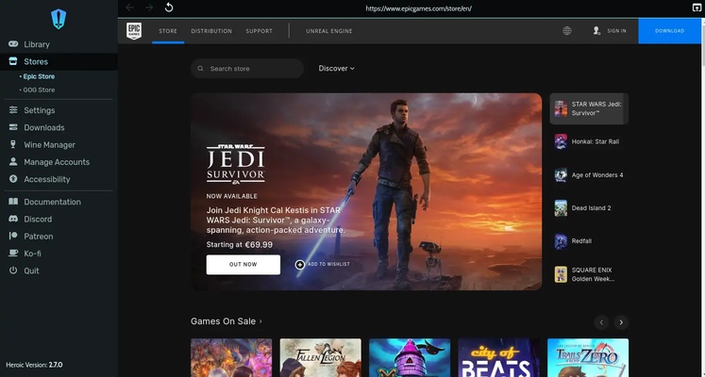Show next Games On Sale items
Screen dimensions: 705x377
tap(621, 322)
